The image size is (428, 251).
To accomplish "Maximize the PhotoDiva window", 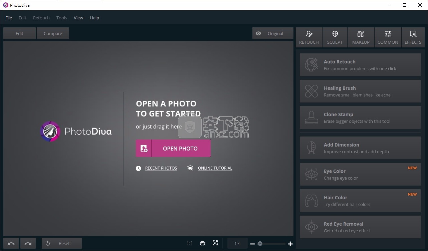I will (x=405, y=5).
